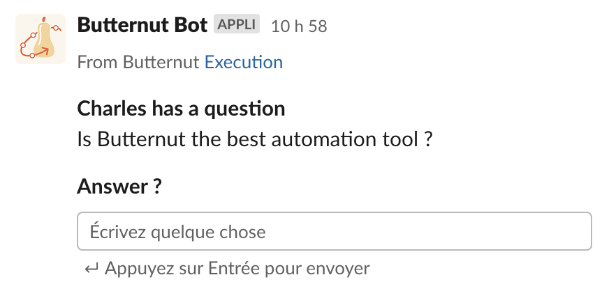The image size is (602, 298).
Task: Click the 'Appuyez sur Entrée pour envoyer' hint
Action: click(x=237, y=269)
